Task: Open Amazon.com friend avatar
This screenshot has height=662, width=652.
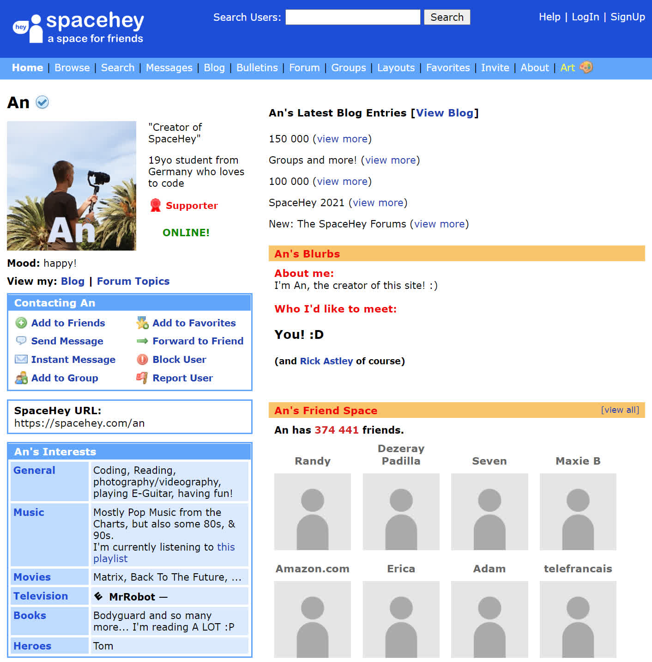Action: [x=313, y=619]
